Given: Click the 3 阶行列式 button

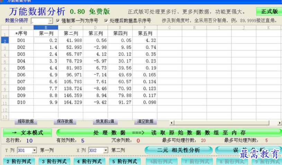Looking at the screenshot, I should [x=54, y=162].
